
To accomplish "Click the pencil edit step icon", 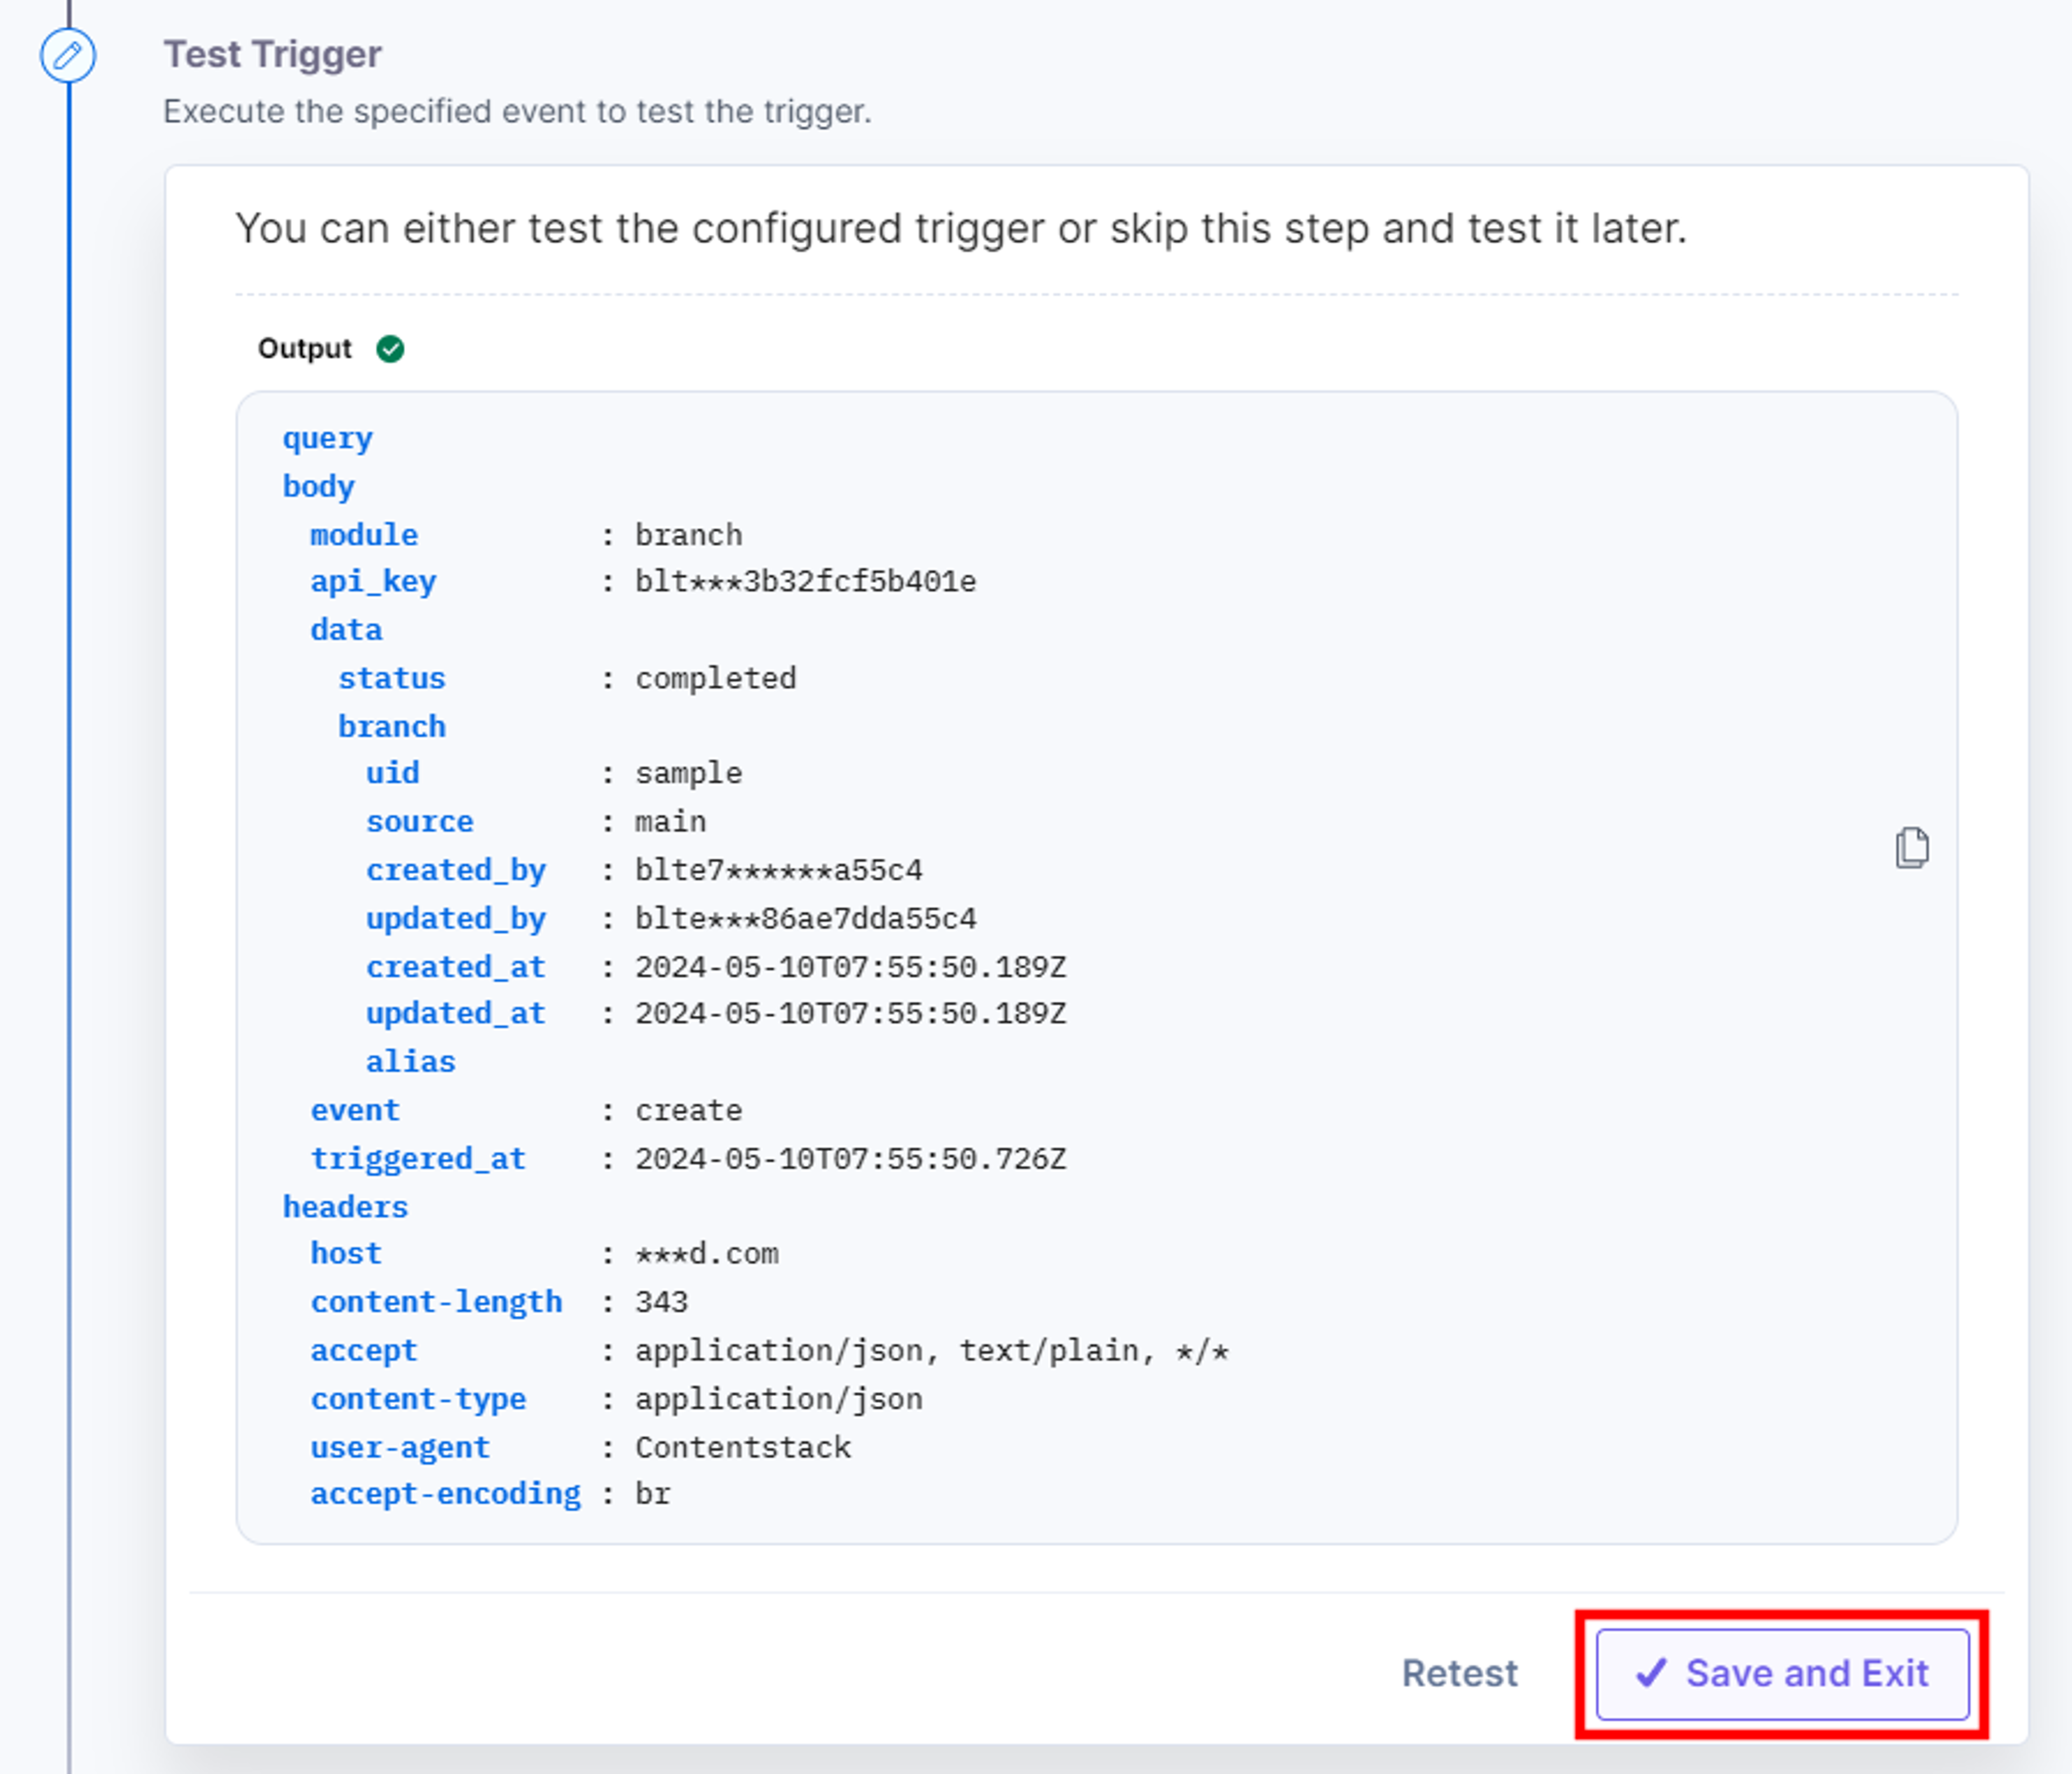I will [68, 55].
